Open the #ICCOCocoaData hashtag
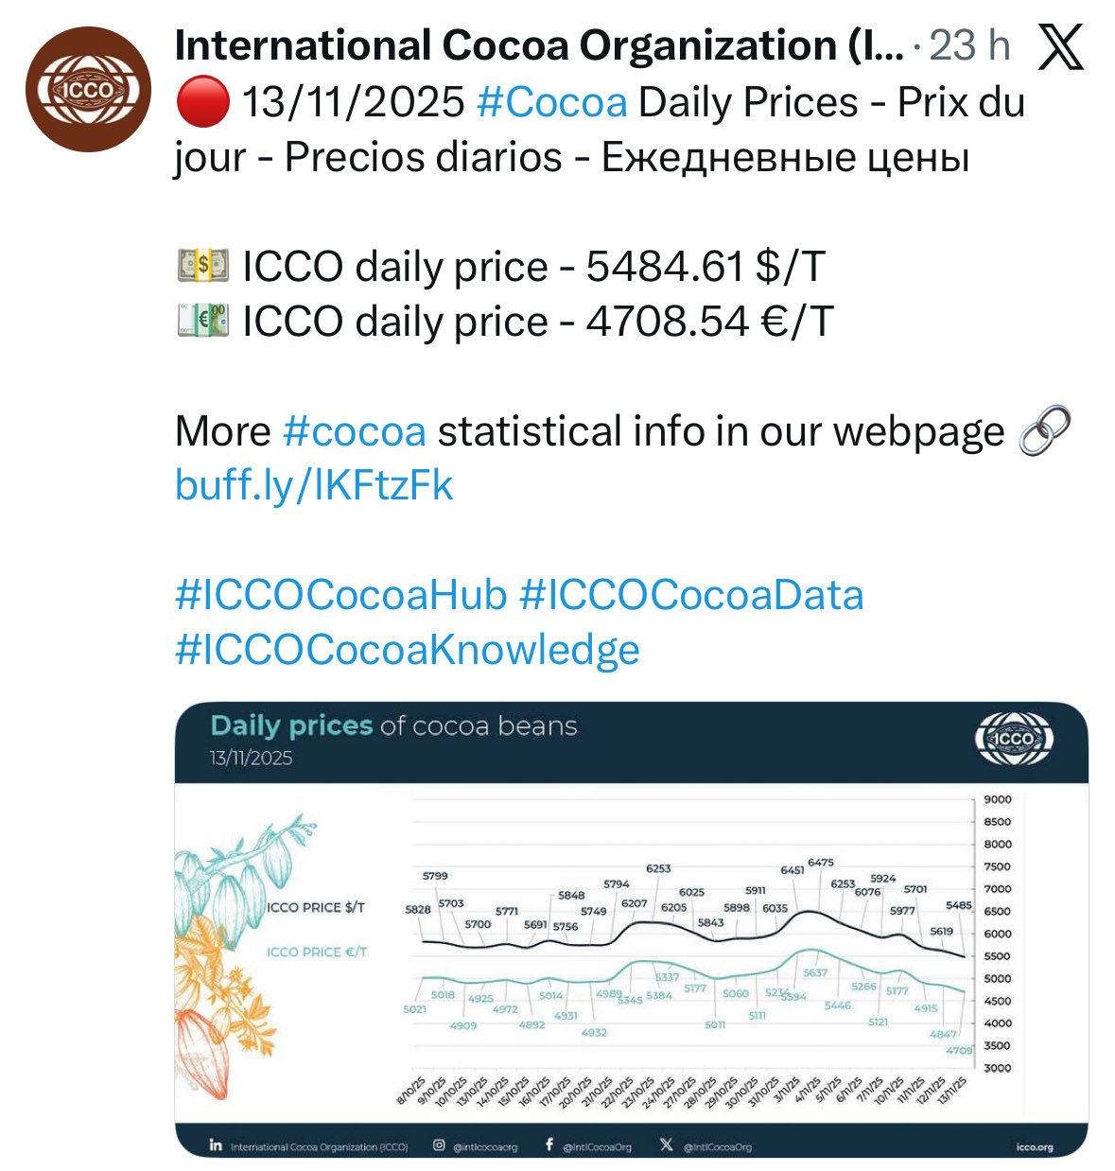The image size is (1115, 1171). click(691, 595)
